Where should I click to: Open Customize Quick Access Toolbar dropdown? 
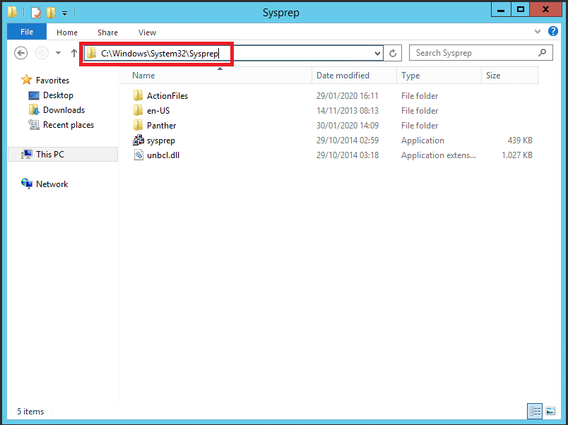64,13
